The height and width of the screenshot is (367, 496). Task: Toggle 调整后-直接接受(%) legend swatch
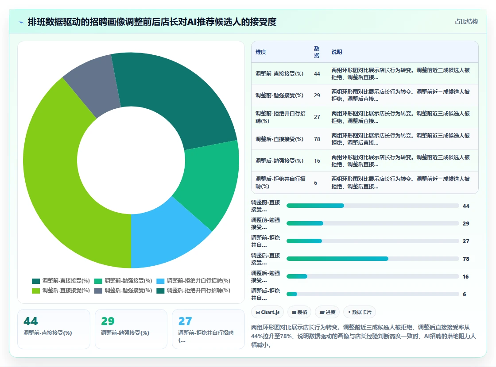pos(36,291)
